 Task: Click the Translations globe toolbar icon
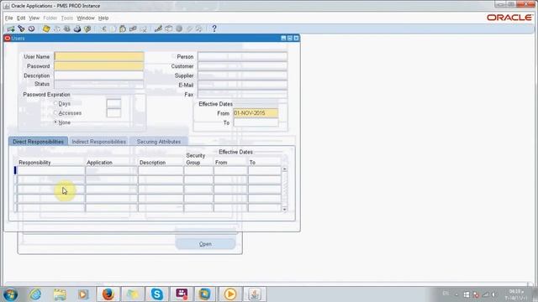pyautogui.click(x=179, y=29)
